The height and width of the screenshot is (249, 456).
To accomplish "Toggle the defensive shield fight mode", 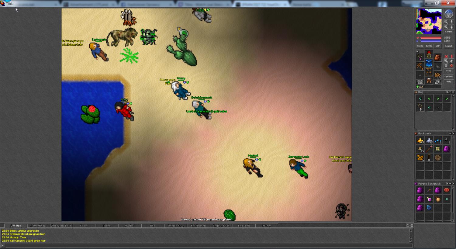I will coord(446,66).
